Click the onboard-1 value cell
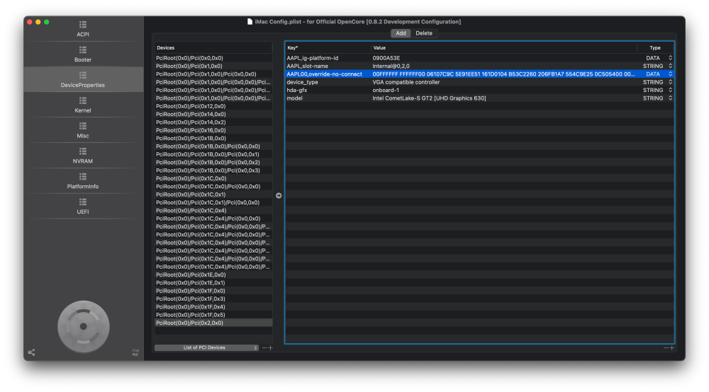 point(386,91)
